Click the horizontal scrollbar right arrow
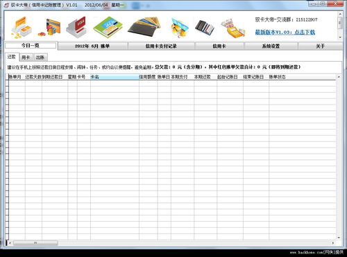This screenshot has width=347, height=257. click(x=333, y=243)
